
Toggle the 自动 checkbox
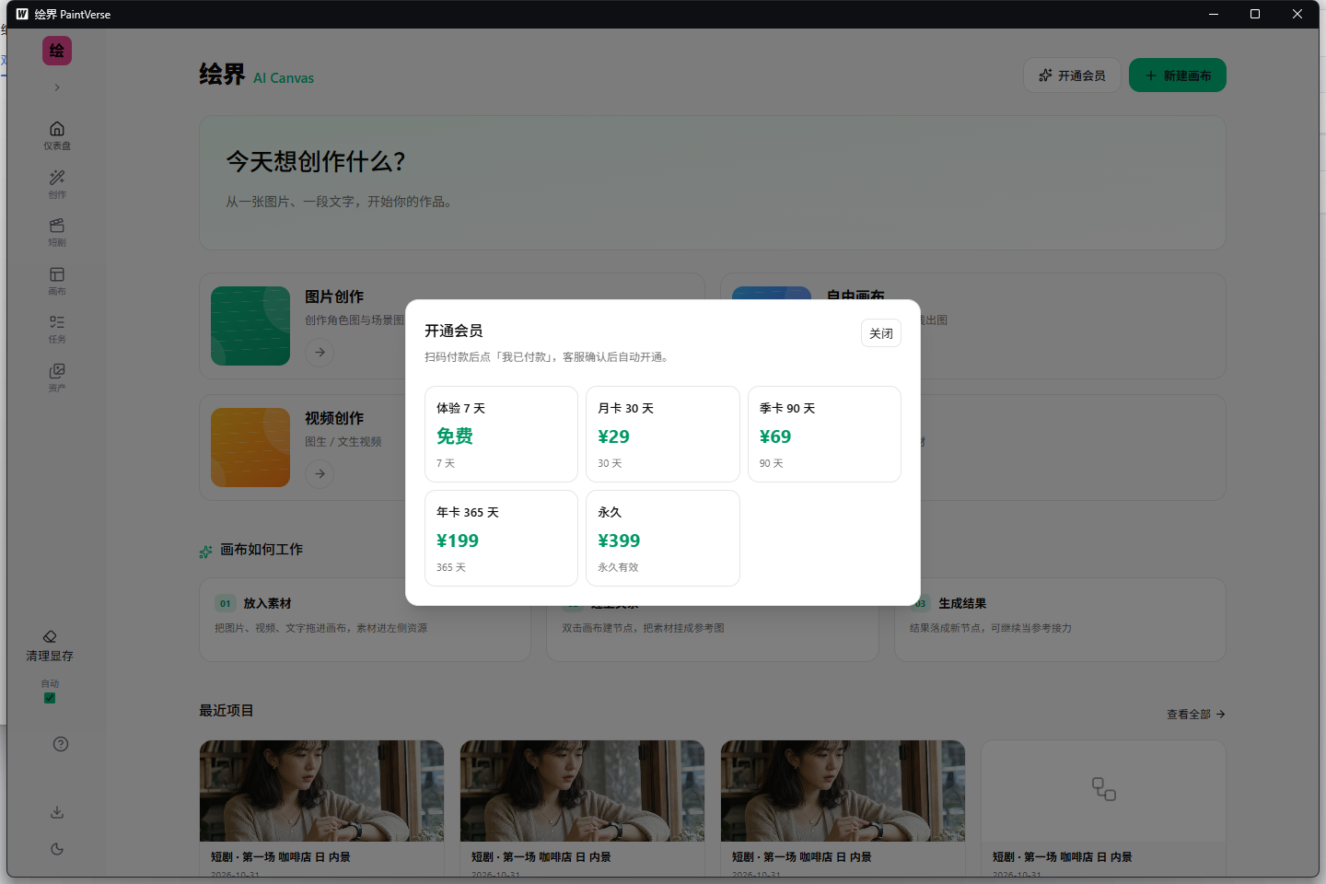pyautogui.click(x=50, y=698)
